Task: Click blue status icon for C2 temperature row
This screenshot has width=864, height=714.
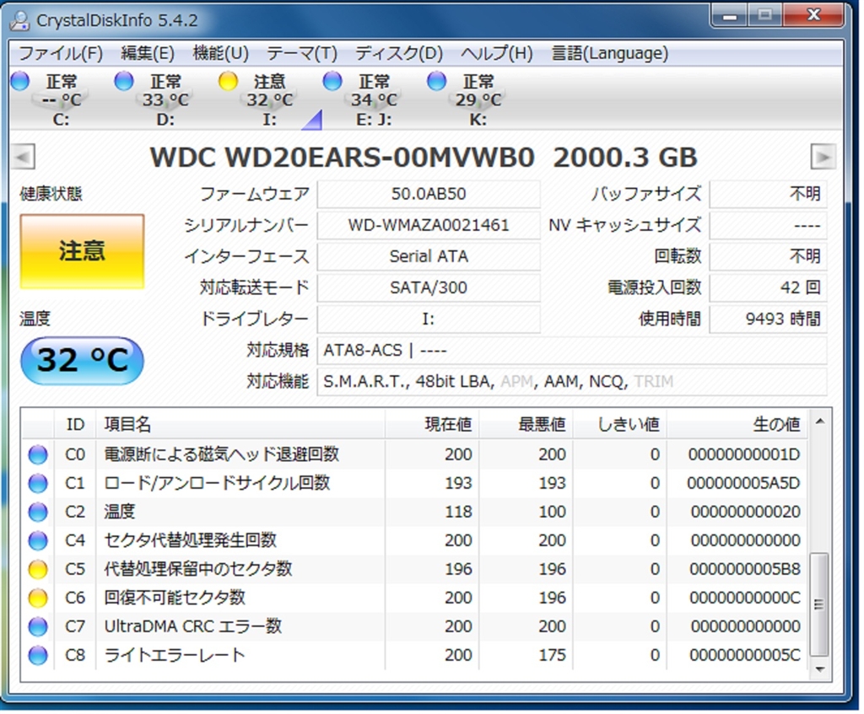Action: 38,512
